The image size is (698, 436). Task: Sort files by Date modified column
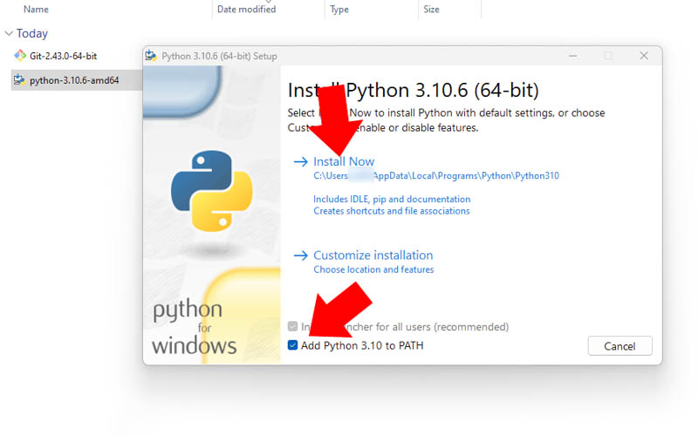coord(246,10)
